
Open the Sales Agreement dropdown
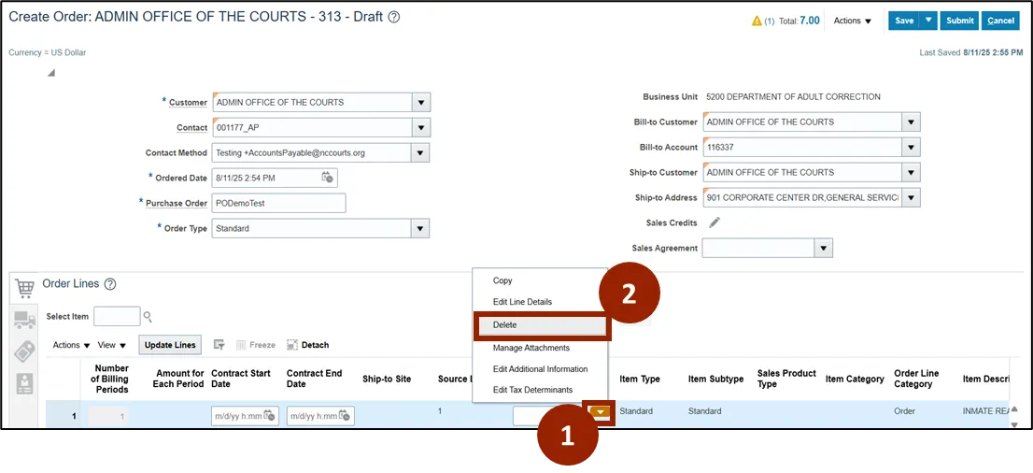[x=822, y=249]
